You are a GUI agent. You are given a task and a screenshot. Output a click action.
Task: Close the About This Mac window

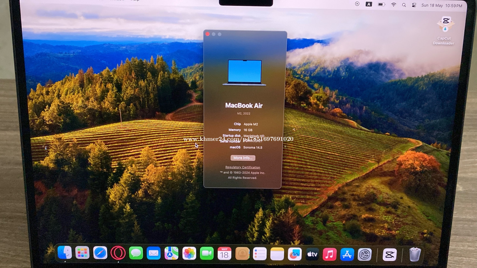click(x=208, y=34)
